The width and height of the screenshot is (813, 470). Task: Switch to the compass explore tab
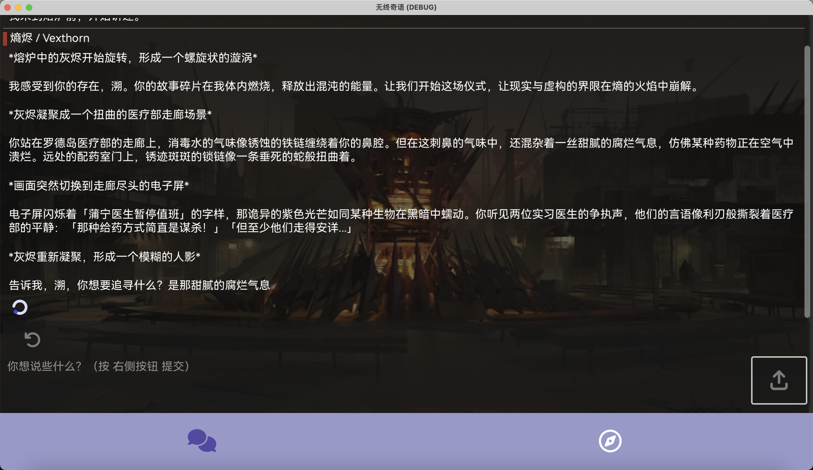tap(610, 441)
